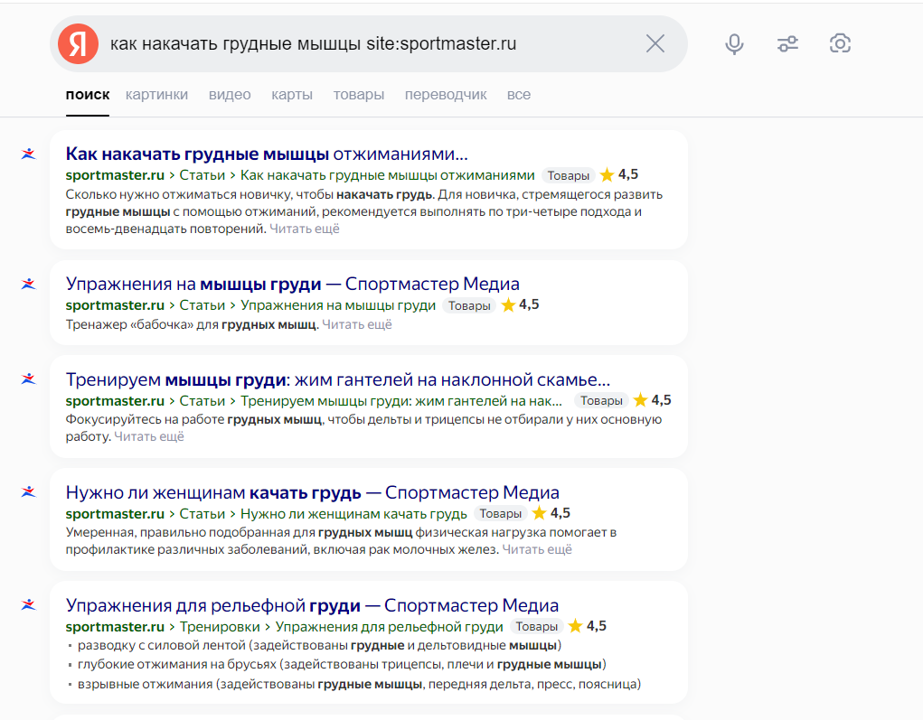923x720 pixels.
Task: Click the Yandex logo icon
Action: (78, 43)
